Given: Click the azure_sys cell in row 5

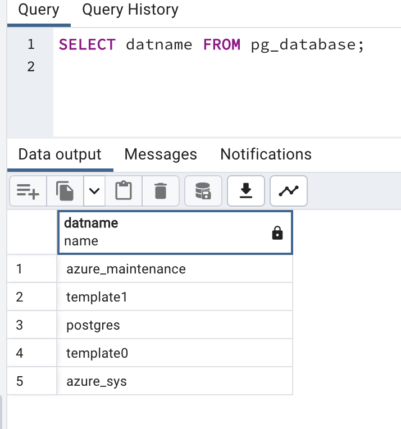Looking at the screenshot, I should coord(97,382).
